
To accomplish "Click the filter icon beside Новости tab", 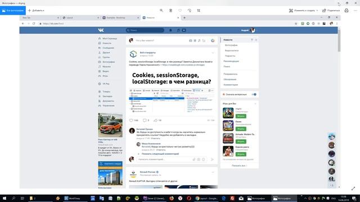I will coord(252,40).
